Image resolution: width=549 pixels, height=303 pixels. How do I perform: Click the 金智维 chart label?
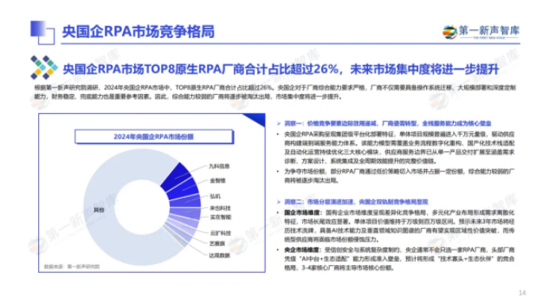tap(217, 180)
